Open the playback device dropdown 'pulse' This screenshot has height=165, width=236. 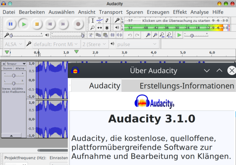tap(137, 44)
